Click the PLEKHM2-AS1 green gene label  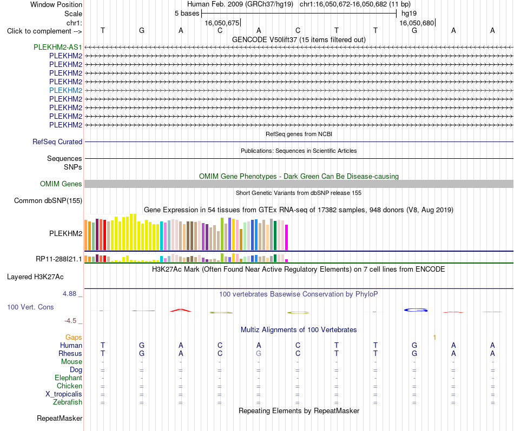click(58, 47)
